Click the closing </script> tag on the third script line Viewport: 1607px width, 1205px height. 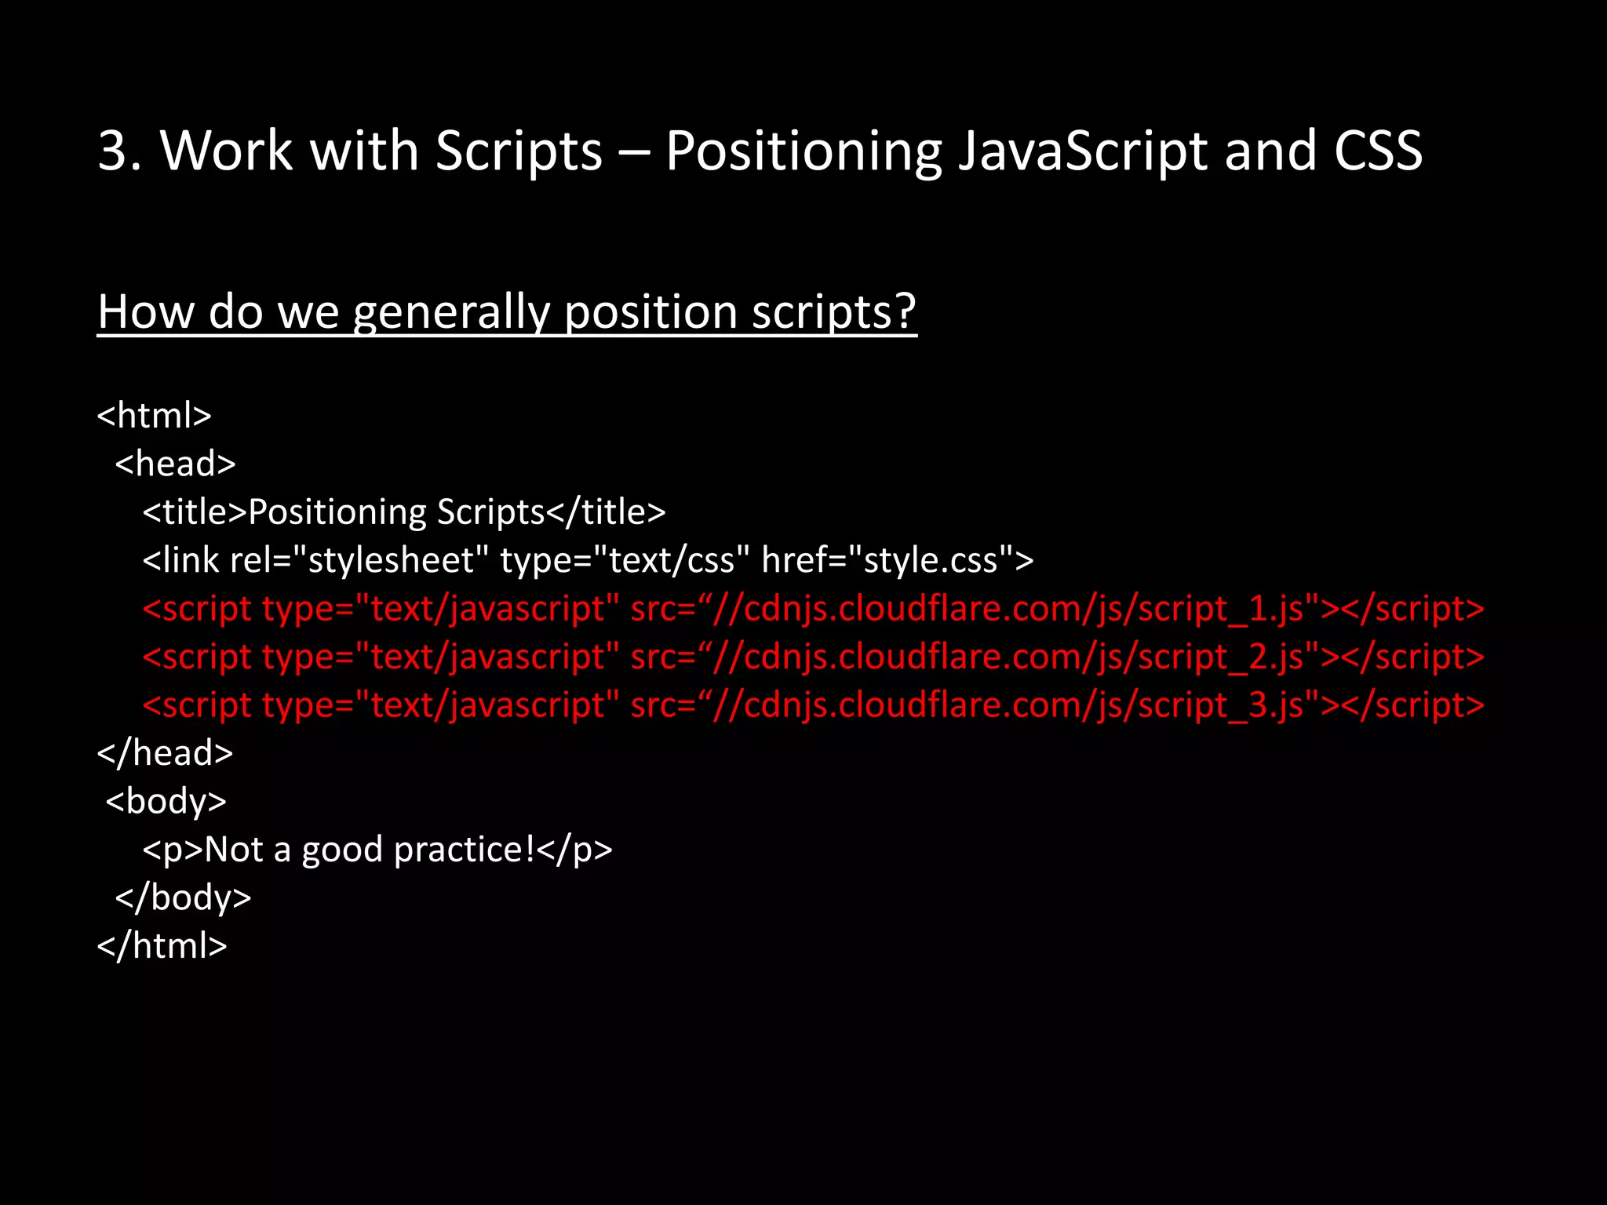1412,705
